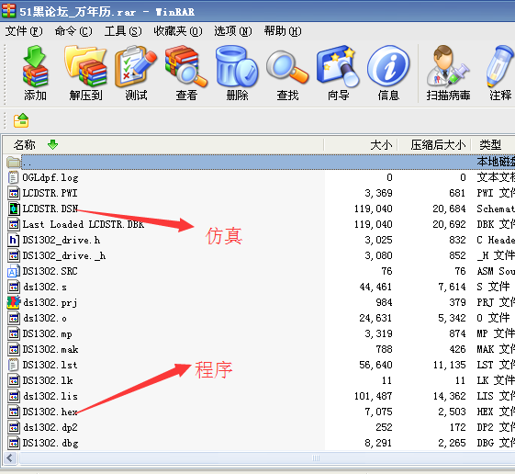Select the DS1302.hex file
Image resolution: width=515 pixels, height=474 pixels.
click(x=50, y=412)
